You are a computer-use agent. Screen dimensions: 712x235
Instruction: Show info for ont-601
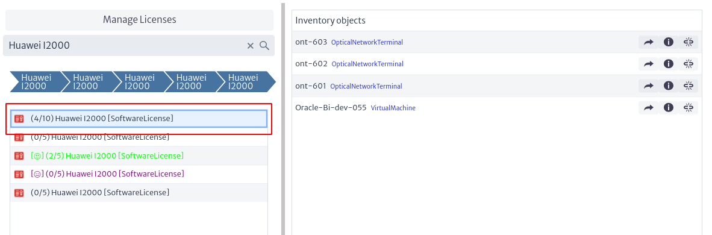pyautogui.click(x=669, y=86)
